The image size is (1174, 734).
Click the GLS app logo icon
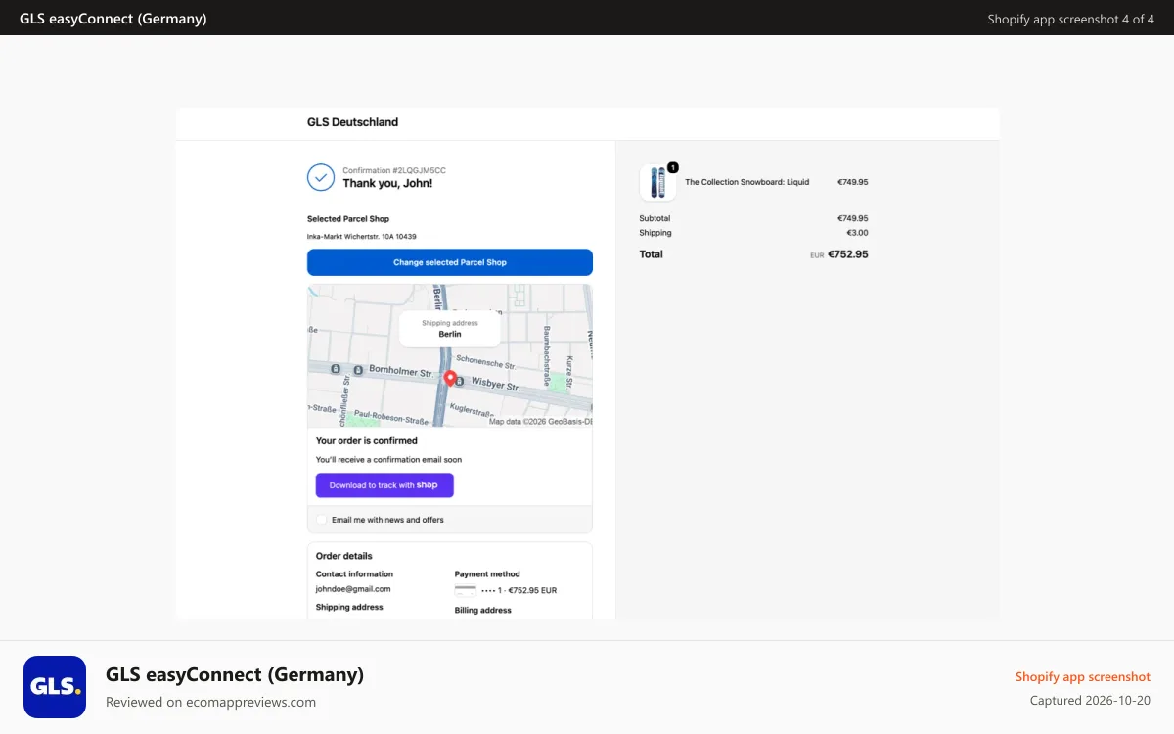pyautogui.click(x=55, y=687)
